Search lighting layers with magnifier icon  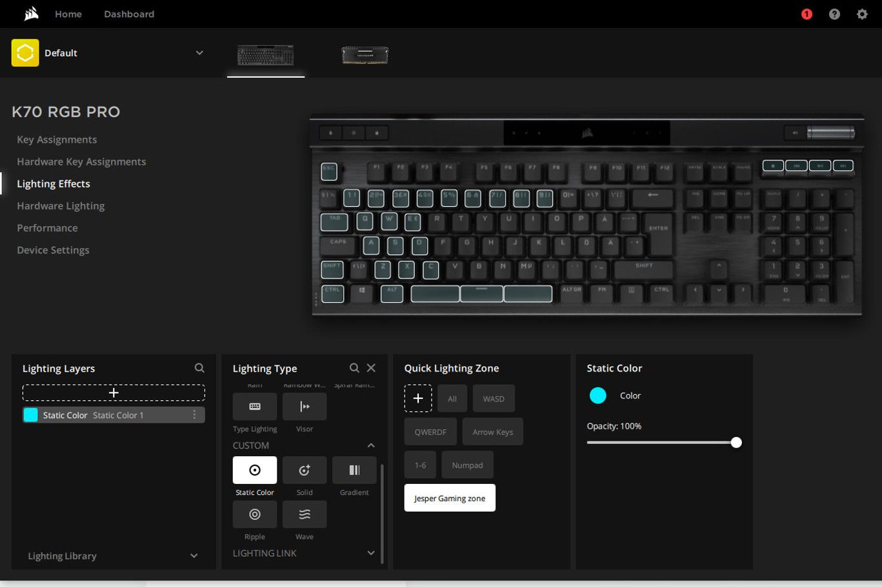(199, 368)
